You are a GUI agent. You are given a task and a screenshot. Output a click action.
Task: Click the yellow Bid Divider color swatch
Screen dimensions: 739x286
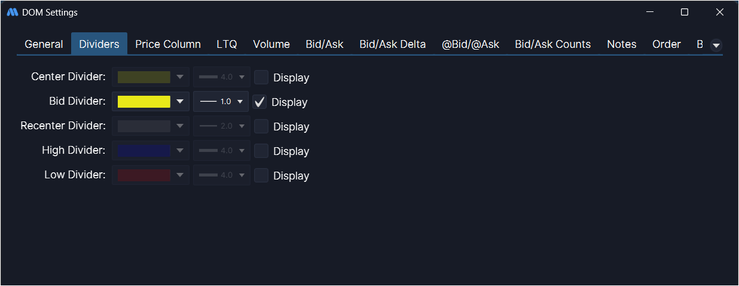143,102
